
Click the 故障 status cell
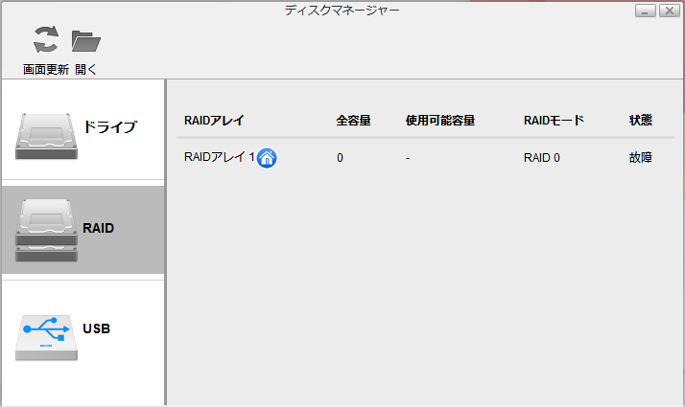pyautogui.click(x=641, y=157)
